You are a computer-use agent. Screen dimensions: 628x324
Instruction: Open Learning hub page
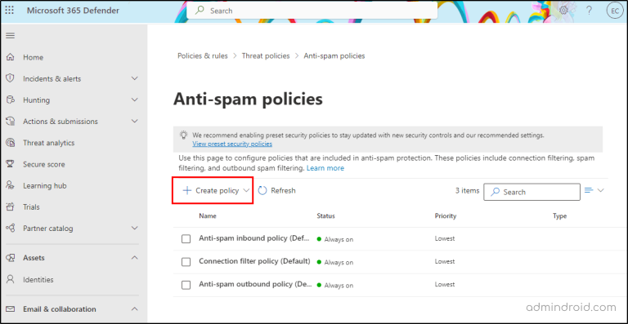pyautogui.click(x=45, y=186)
